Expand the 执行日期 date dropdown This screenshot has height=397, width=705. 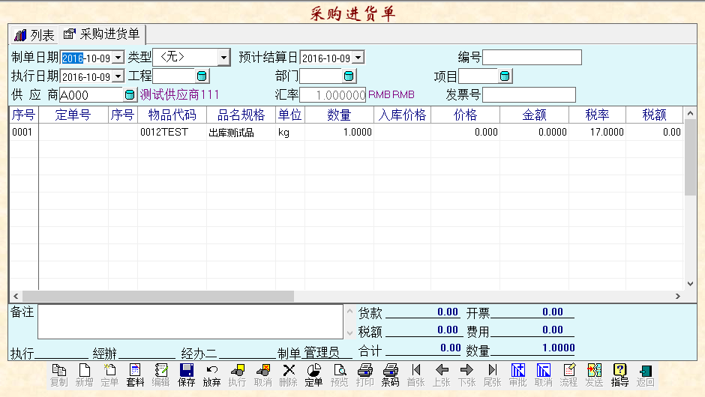coord(118,76)
